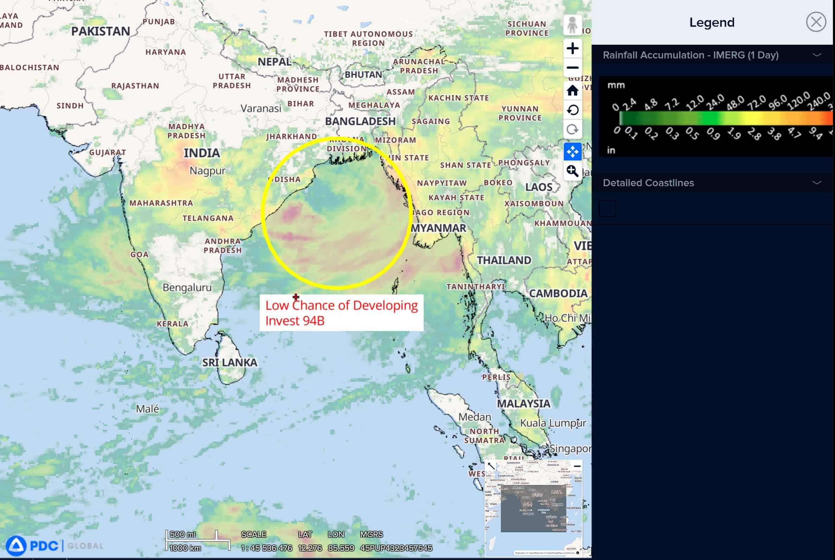Open overview map attribution info icon
The image size is (835, 560).
(578, 553)
